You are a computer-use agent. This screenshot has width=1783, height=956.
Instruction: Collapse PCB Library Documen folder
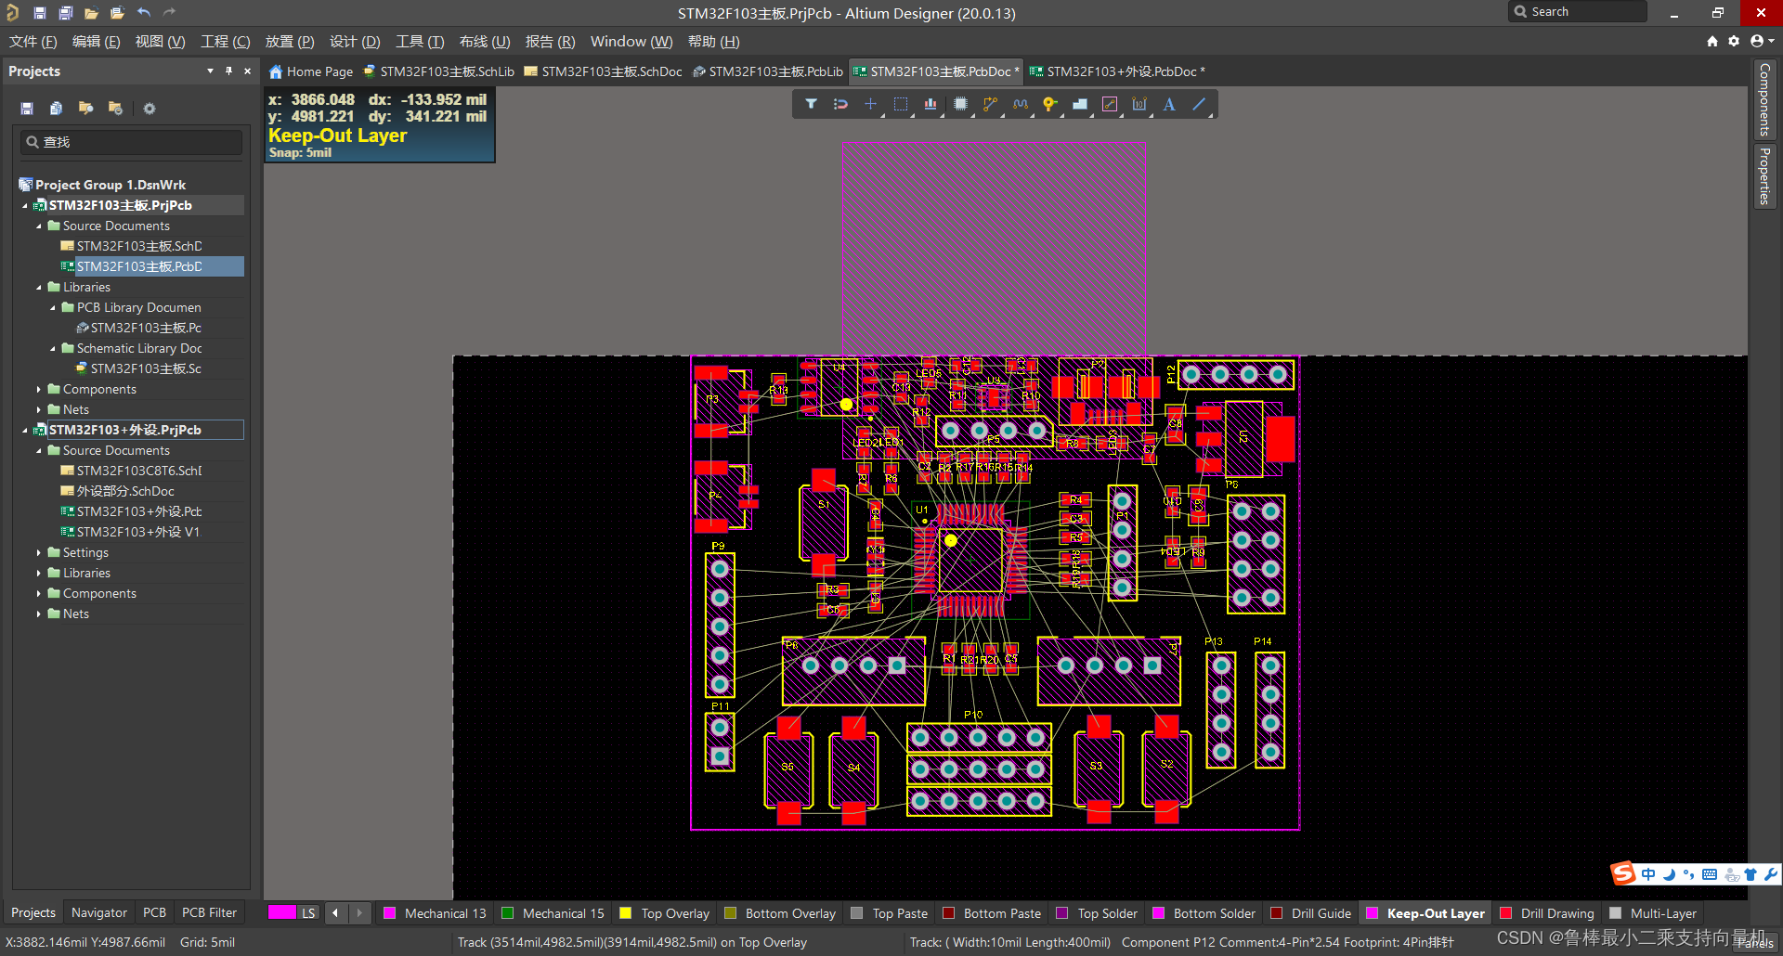point(53,308)
